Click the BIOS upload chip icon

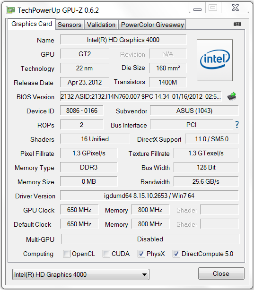point(232,96)
